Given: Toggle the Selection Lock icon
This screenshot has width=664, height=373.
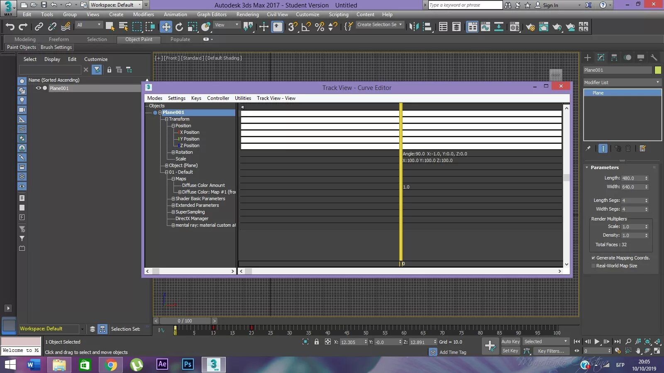Looking at the screenshot, I should tap(317, 342).
